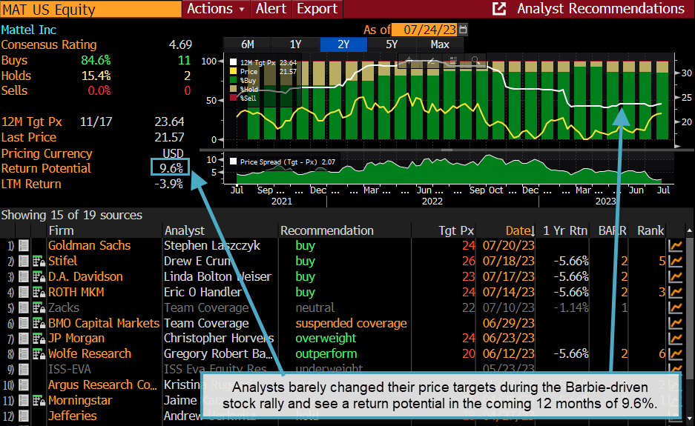Open the Jefferies report document icon
695x426 pixels.
tap(24, 416)
